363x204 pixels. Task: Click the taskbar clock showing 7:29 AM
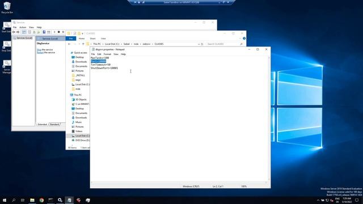347,200
